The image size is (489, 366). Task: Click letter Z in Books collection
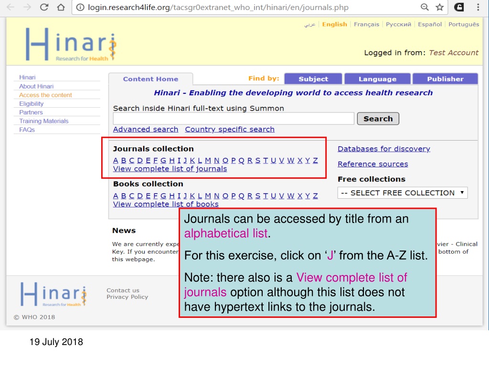point(315,196)
